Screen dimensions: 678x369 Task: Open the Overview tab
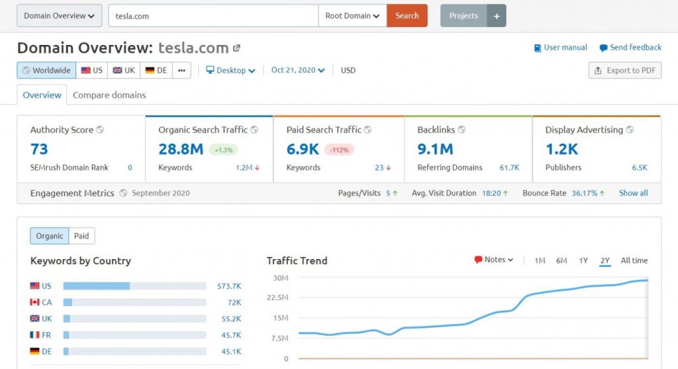pyautogui.click(x=42, y=95)
